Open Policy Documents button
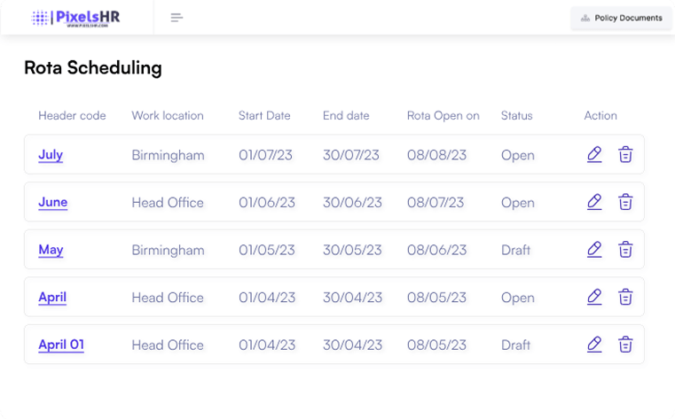This screenshot has height=419, width=675. pyautogui.click(x=622, y=18)
